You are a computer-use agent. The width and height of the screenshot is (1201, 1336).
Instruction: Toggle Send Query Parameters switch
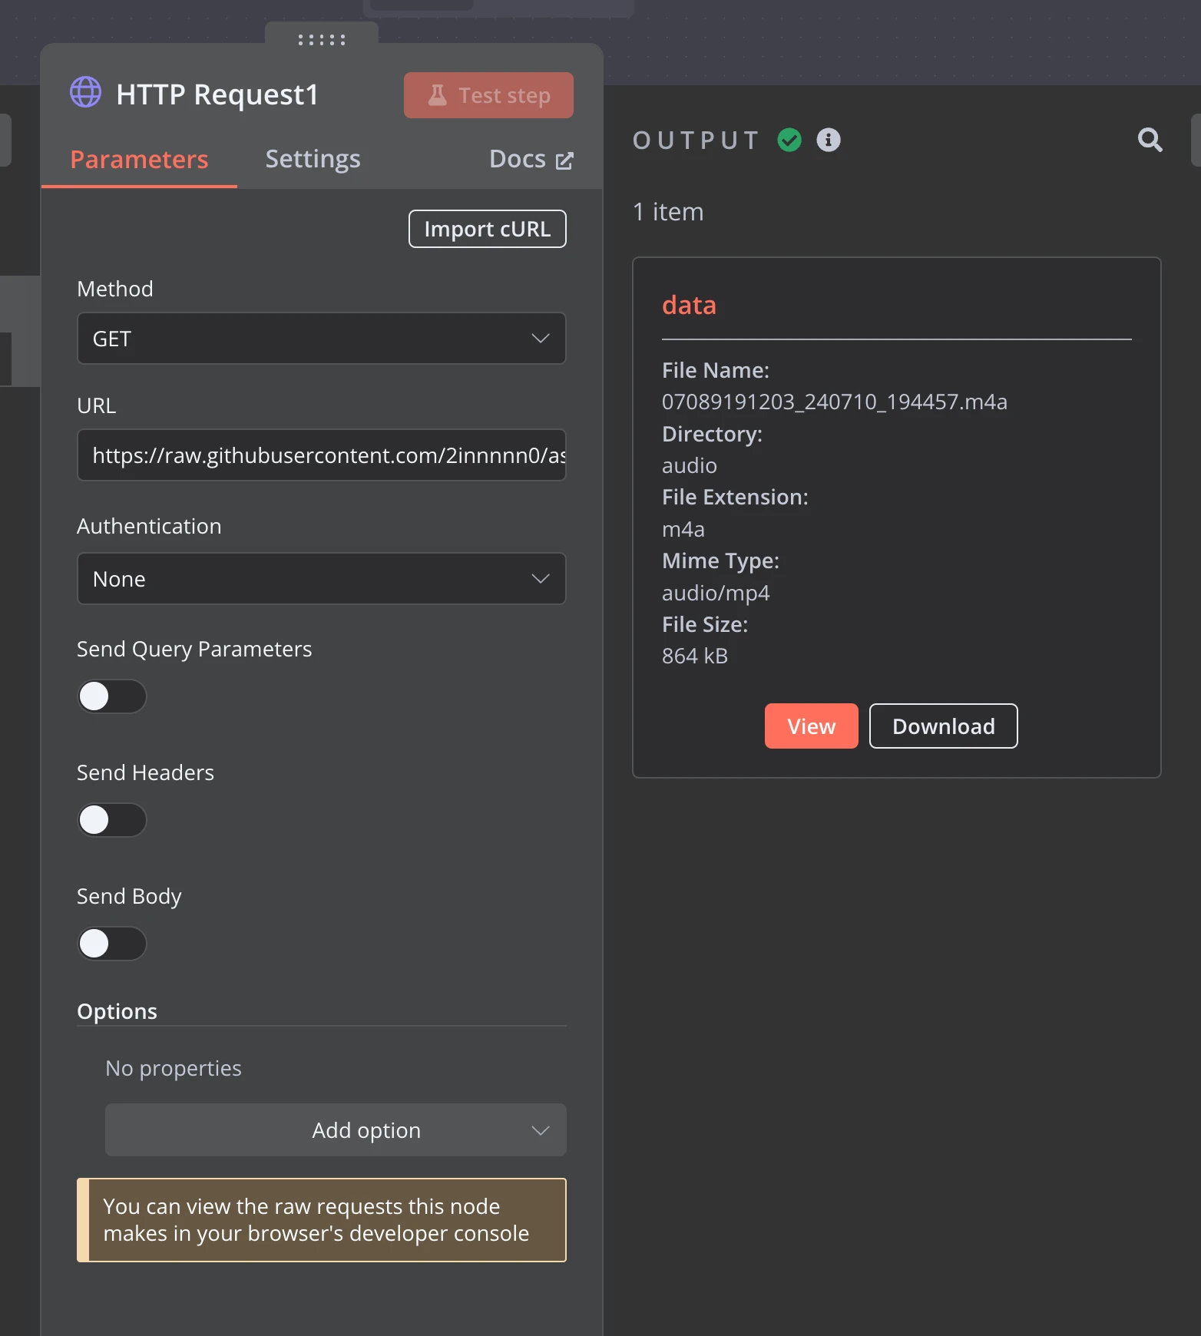click(112, 696)
